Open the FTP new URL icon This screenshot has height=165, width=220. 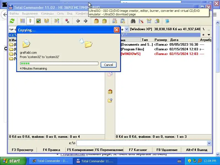pos(123,21)
